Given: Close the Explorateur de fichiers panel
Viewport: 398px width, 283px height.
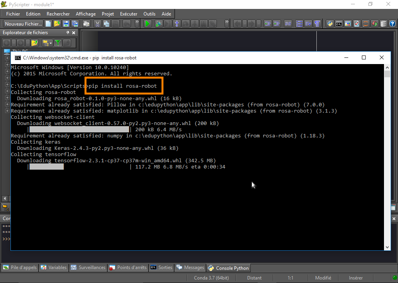Looking at the screenshot, I should [x=74, y=33].
